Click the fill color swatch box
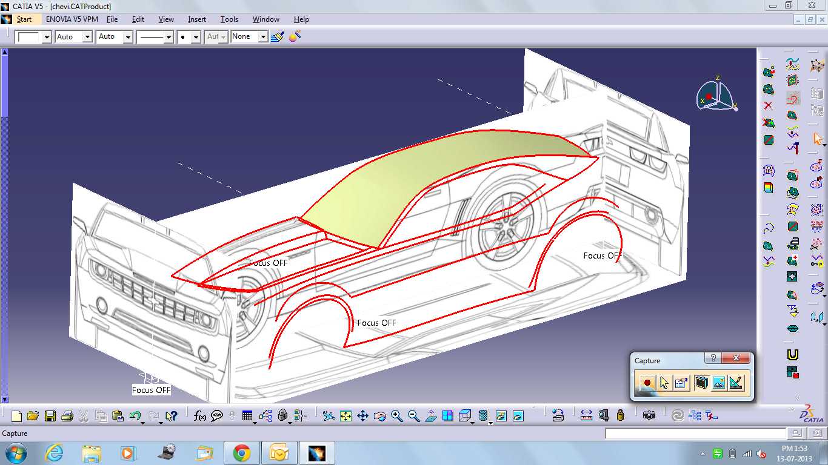Screen dimensions: 828x465 click(28, 37)
